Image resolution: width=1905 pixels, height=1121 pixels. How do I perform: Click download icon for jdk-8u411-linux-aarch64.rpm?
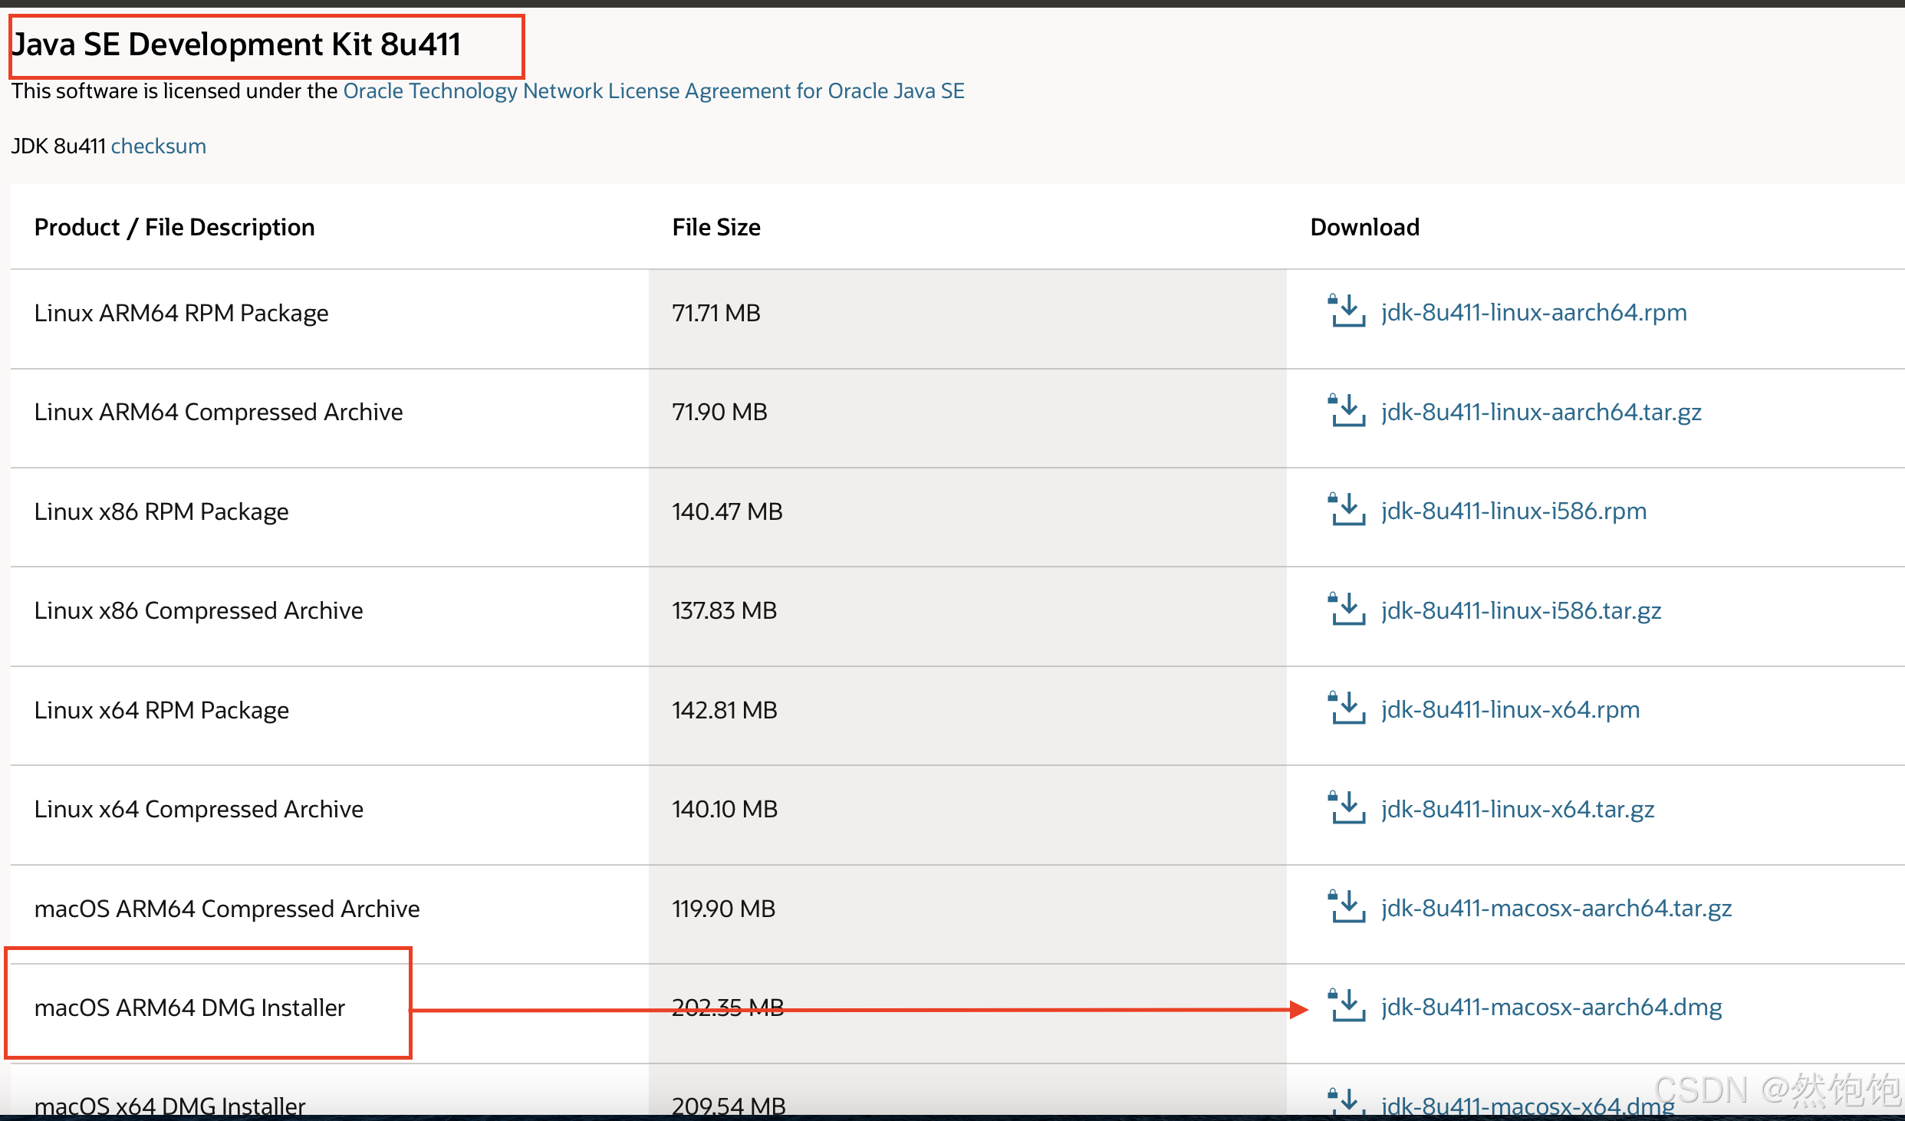click(1346, 311)
